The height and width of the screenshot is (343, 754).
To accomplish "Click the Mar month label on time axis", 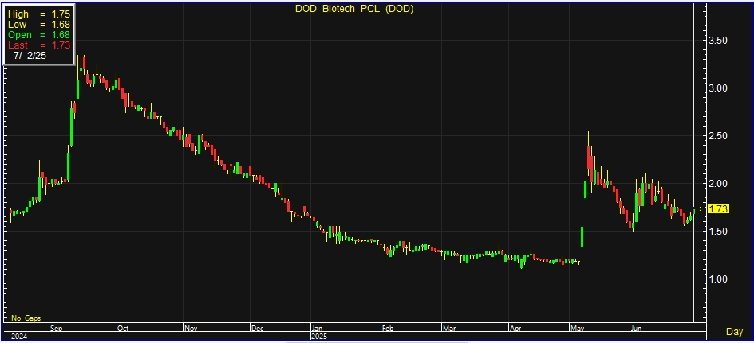I will 449,329.
